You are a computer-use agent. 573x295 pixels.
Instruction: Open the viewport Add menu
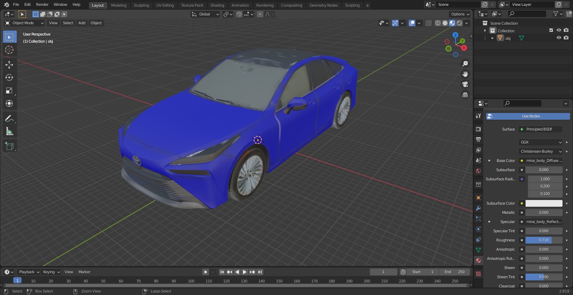(x=82, y=23)
